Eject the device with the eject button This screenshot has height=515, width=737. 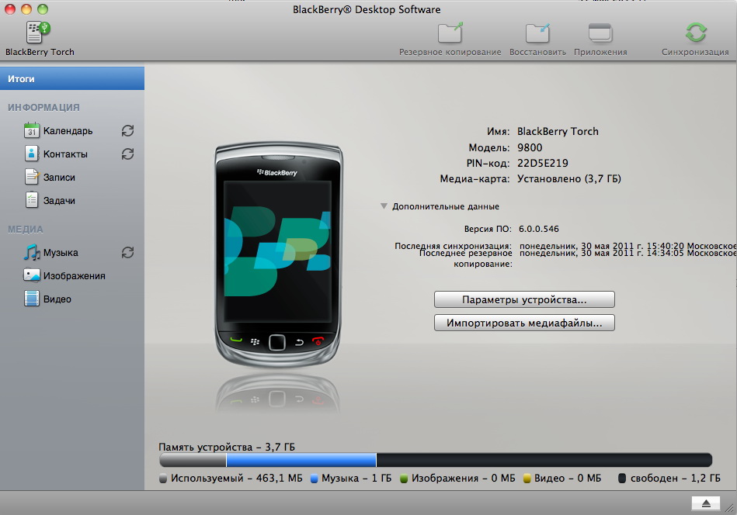click(705, 503)
